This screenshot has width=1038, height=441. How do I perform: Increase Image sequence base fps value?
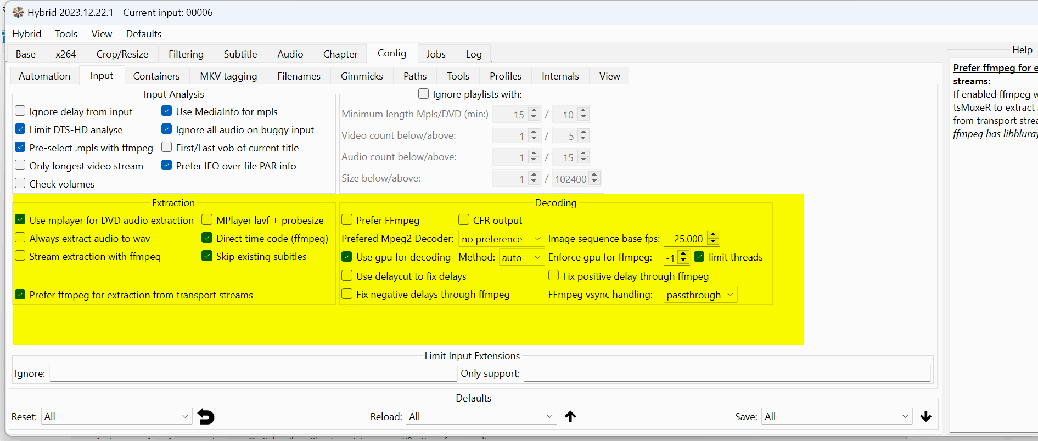712,235
